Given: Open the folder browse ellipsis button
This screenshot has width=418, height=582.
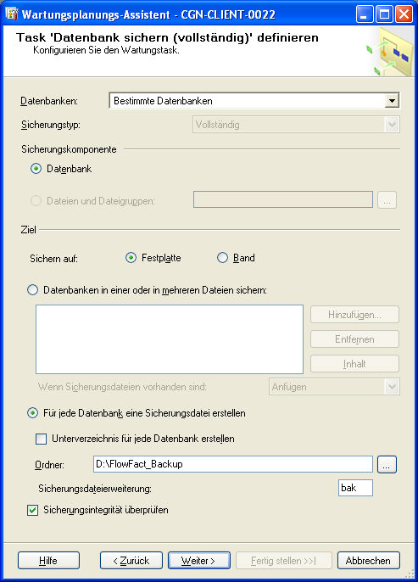Looking at the screenshot, I should pyautogui.click(x=387, y=464).
